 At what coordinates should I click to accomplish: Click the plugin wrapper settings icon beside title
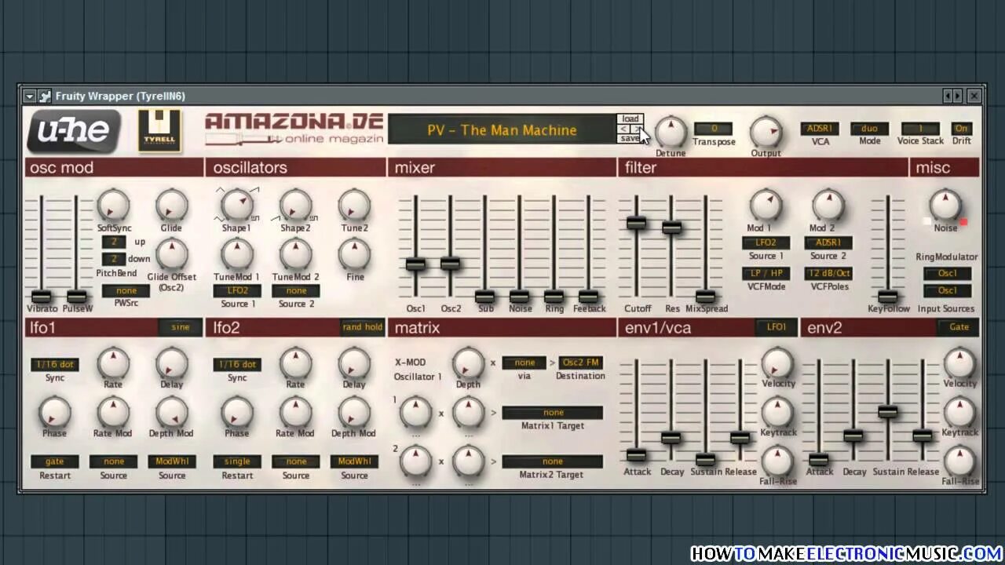click(45, 96)
